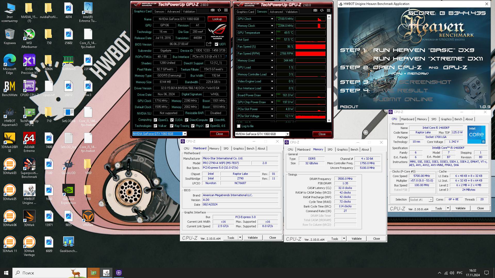Run Heaven Xtreme DX11 benchmark

tap(428, 59)
